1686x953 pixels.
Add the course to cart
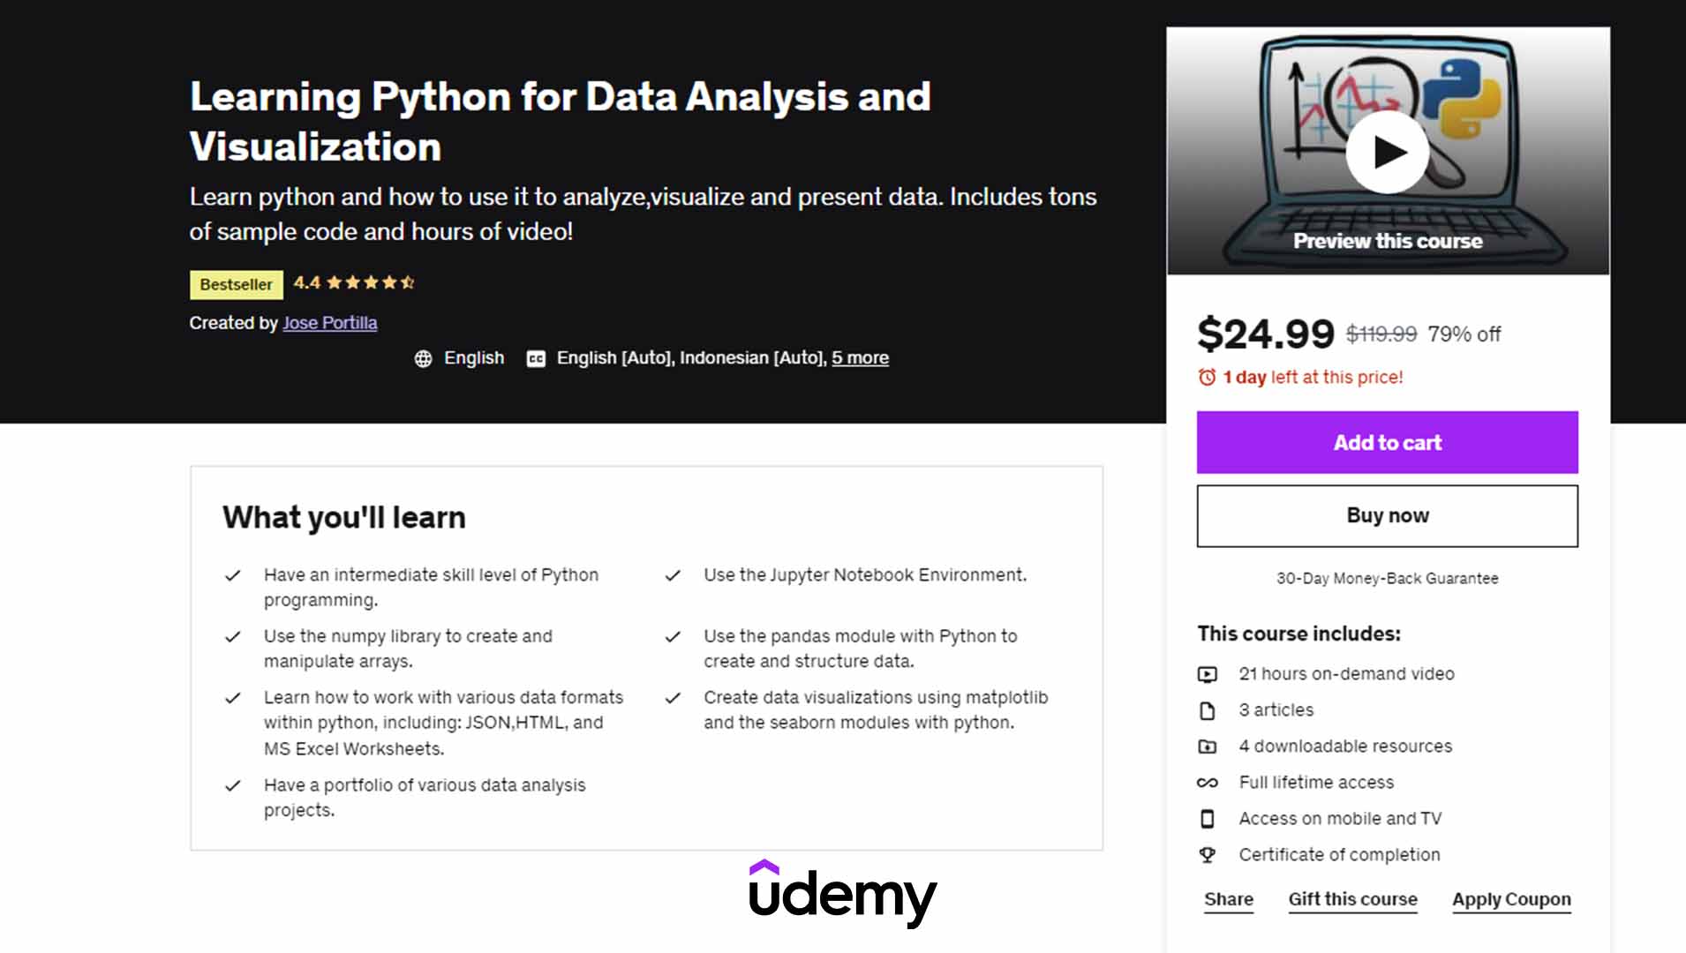click(1387, 442)
